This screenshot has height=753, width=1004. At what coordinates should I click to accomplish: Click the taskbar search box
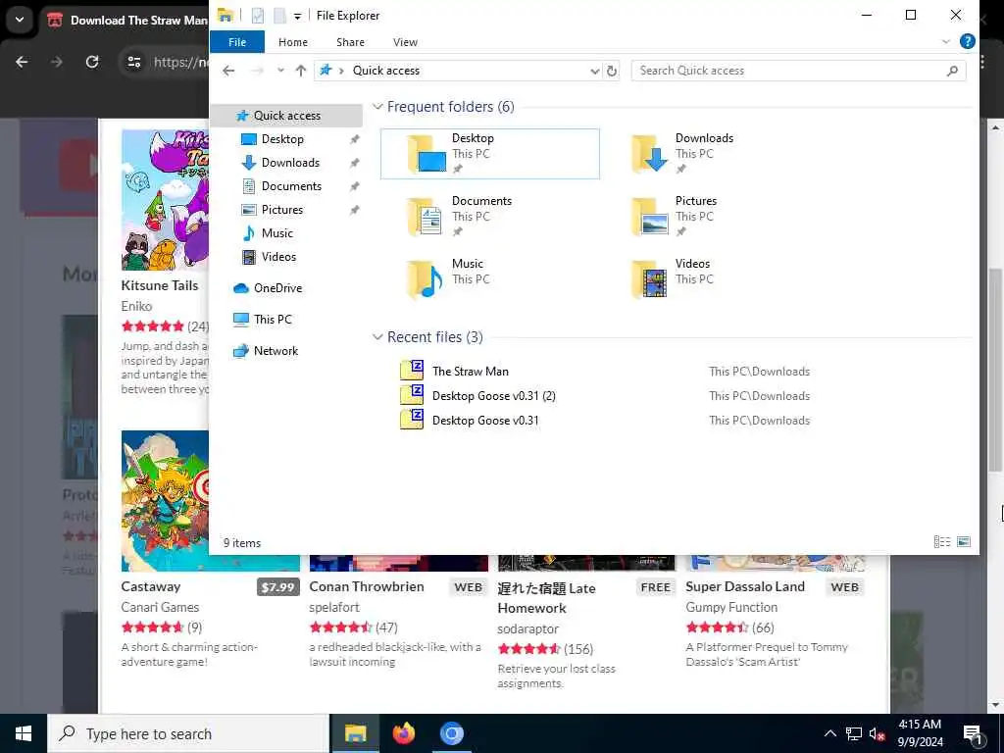188,733
